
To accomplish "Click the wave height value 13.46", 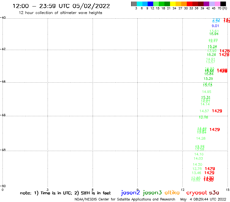I will (196, 173).
